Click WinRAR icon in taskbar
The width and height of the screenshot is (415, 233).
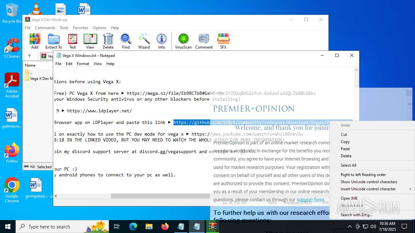pos(213,227)
